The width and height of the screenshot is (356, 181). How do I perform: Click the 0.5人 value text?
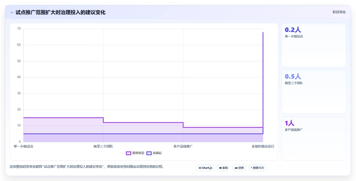(293, 77)
